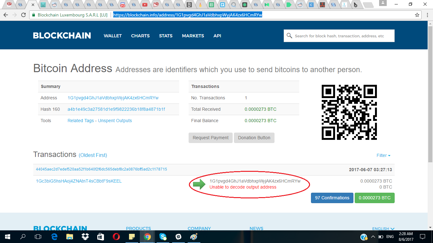Image resolution: width=433 pixels, height=243 pixels.
Task: Reload the current page
Action: tap(23, 15)
